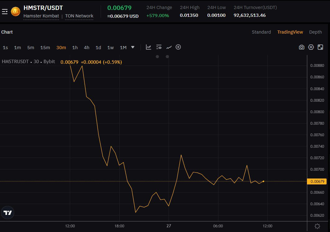Click the Chart panel heading

[7, 32]
